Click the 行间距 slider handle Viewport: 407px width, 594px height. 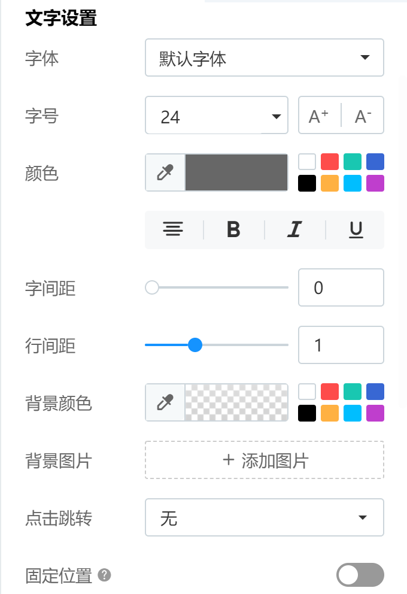(195, 345)
